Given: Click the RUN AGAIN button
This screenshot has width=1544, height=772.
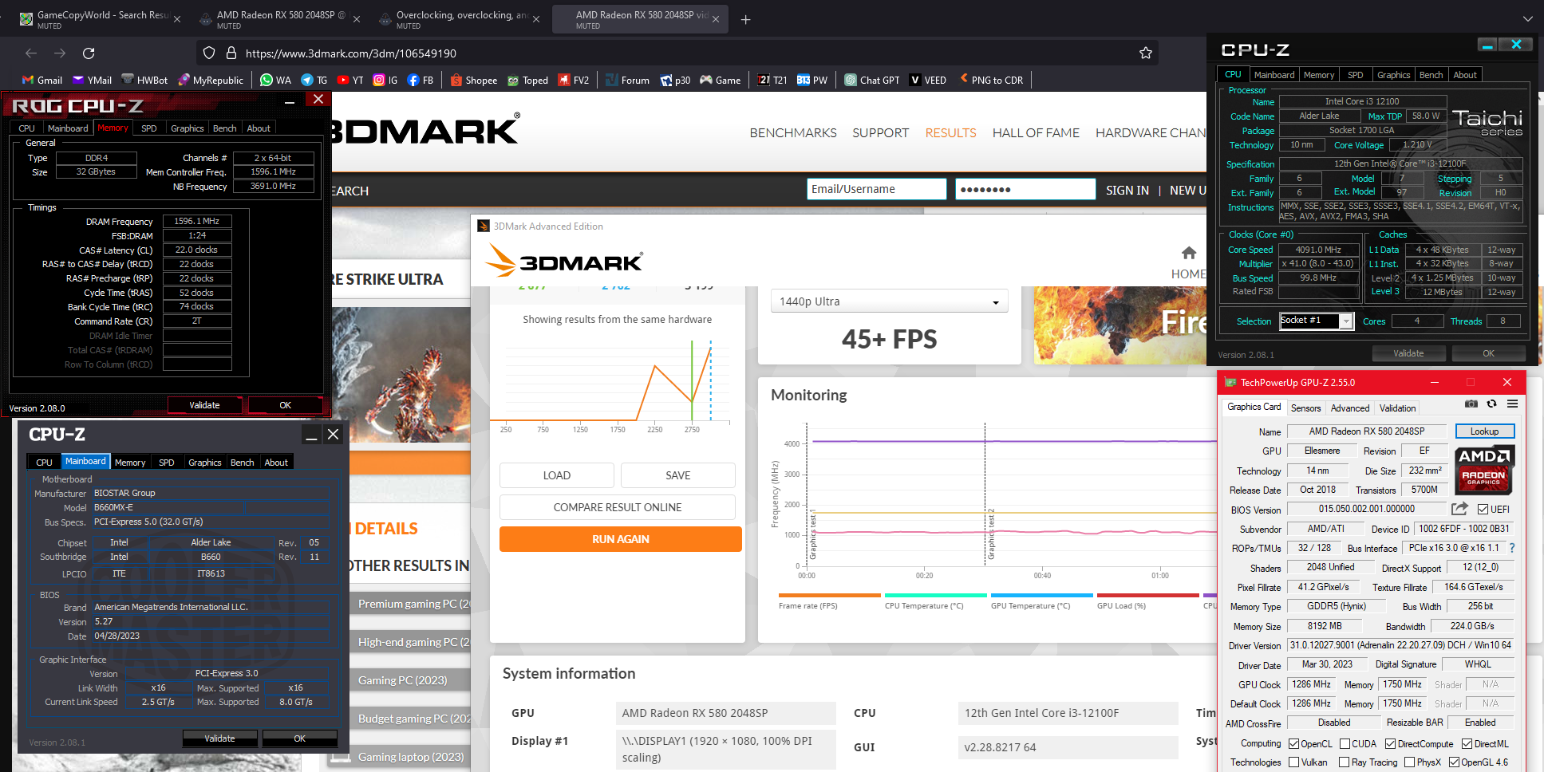Looking at the screenshot, I should pos(621,539).
